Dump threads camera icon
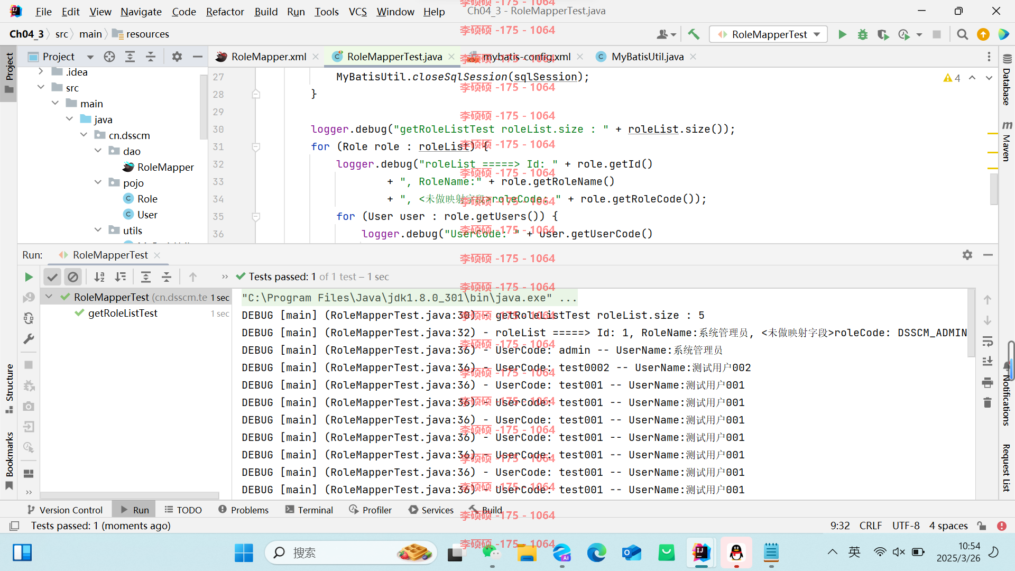Screen dimensions: 1015x571 click(x=29, y=406)
